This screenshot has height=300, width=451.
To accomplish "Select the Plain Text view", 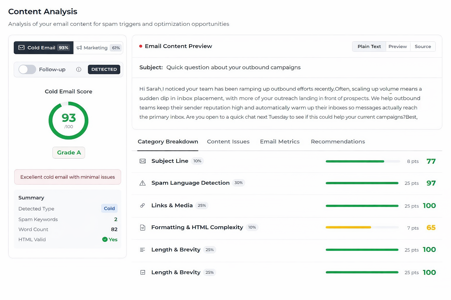I will pyautogui.click(x=369, y=47).
